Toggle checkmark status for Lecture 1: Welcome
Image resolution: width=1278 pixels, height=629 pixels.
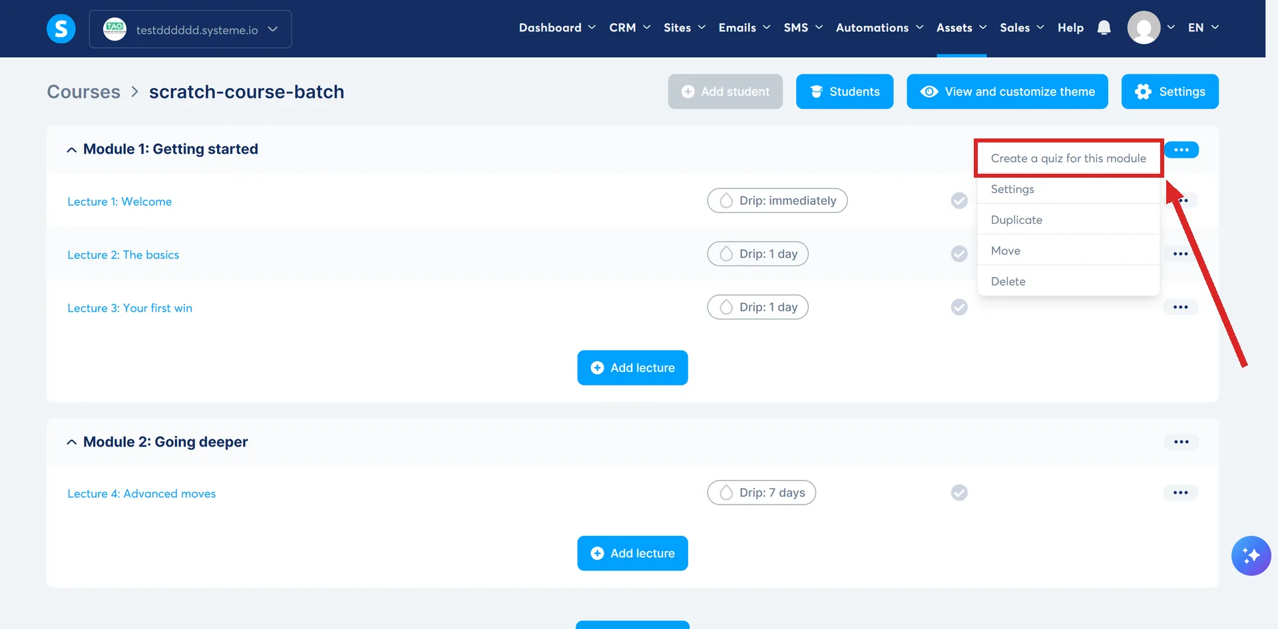(x=959, y=200)
